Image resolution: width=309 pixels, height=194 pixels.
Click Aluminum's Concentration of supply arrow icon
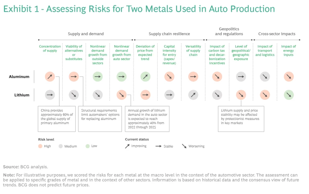click(x=50, y=76)
